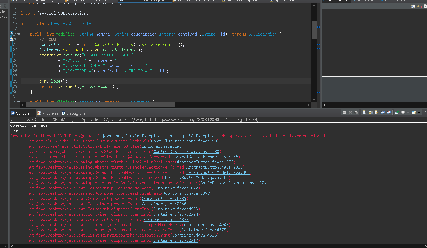427x248 pixels.
Task: Open DefaultButtonModel.java:405 stack trace link
Action: click(x=218, y=172)
